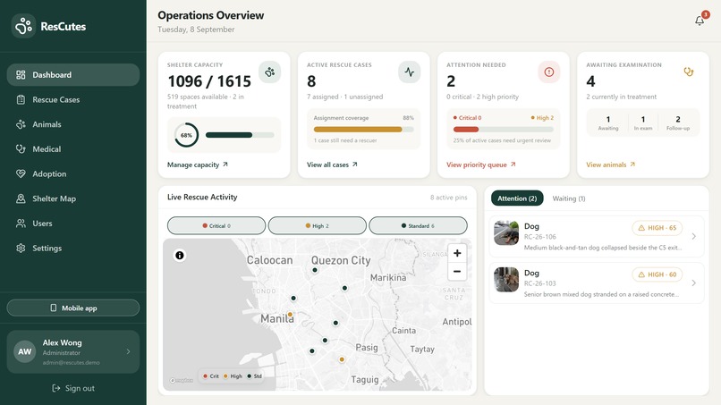Click the HIGH - 60 priority badge

(657, 274)
